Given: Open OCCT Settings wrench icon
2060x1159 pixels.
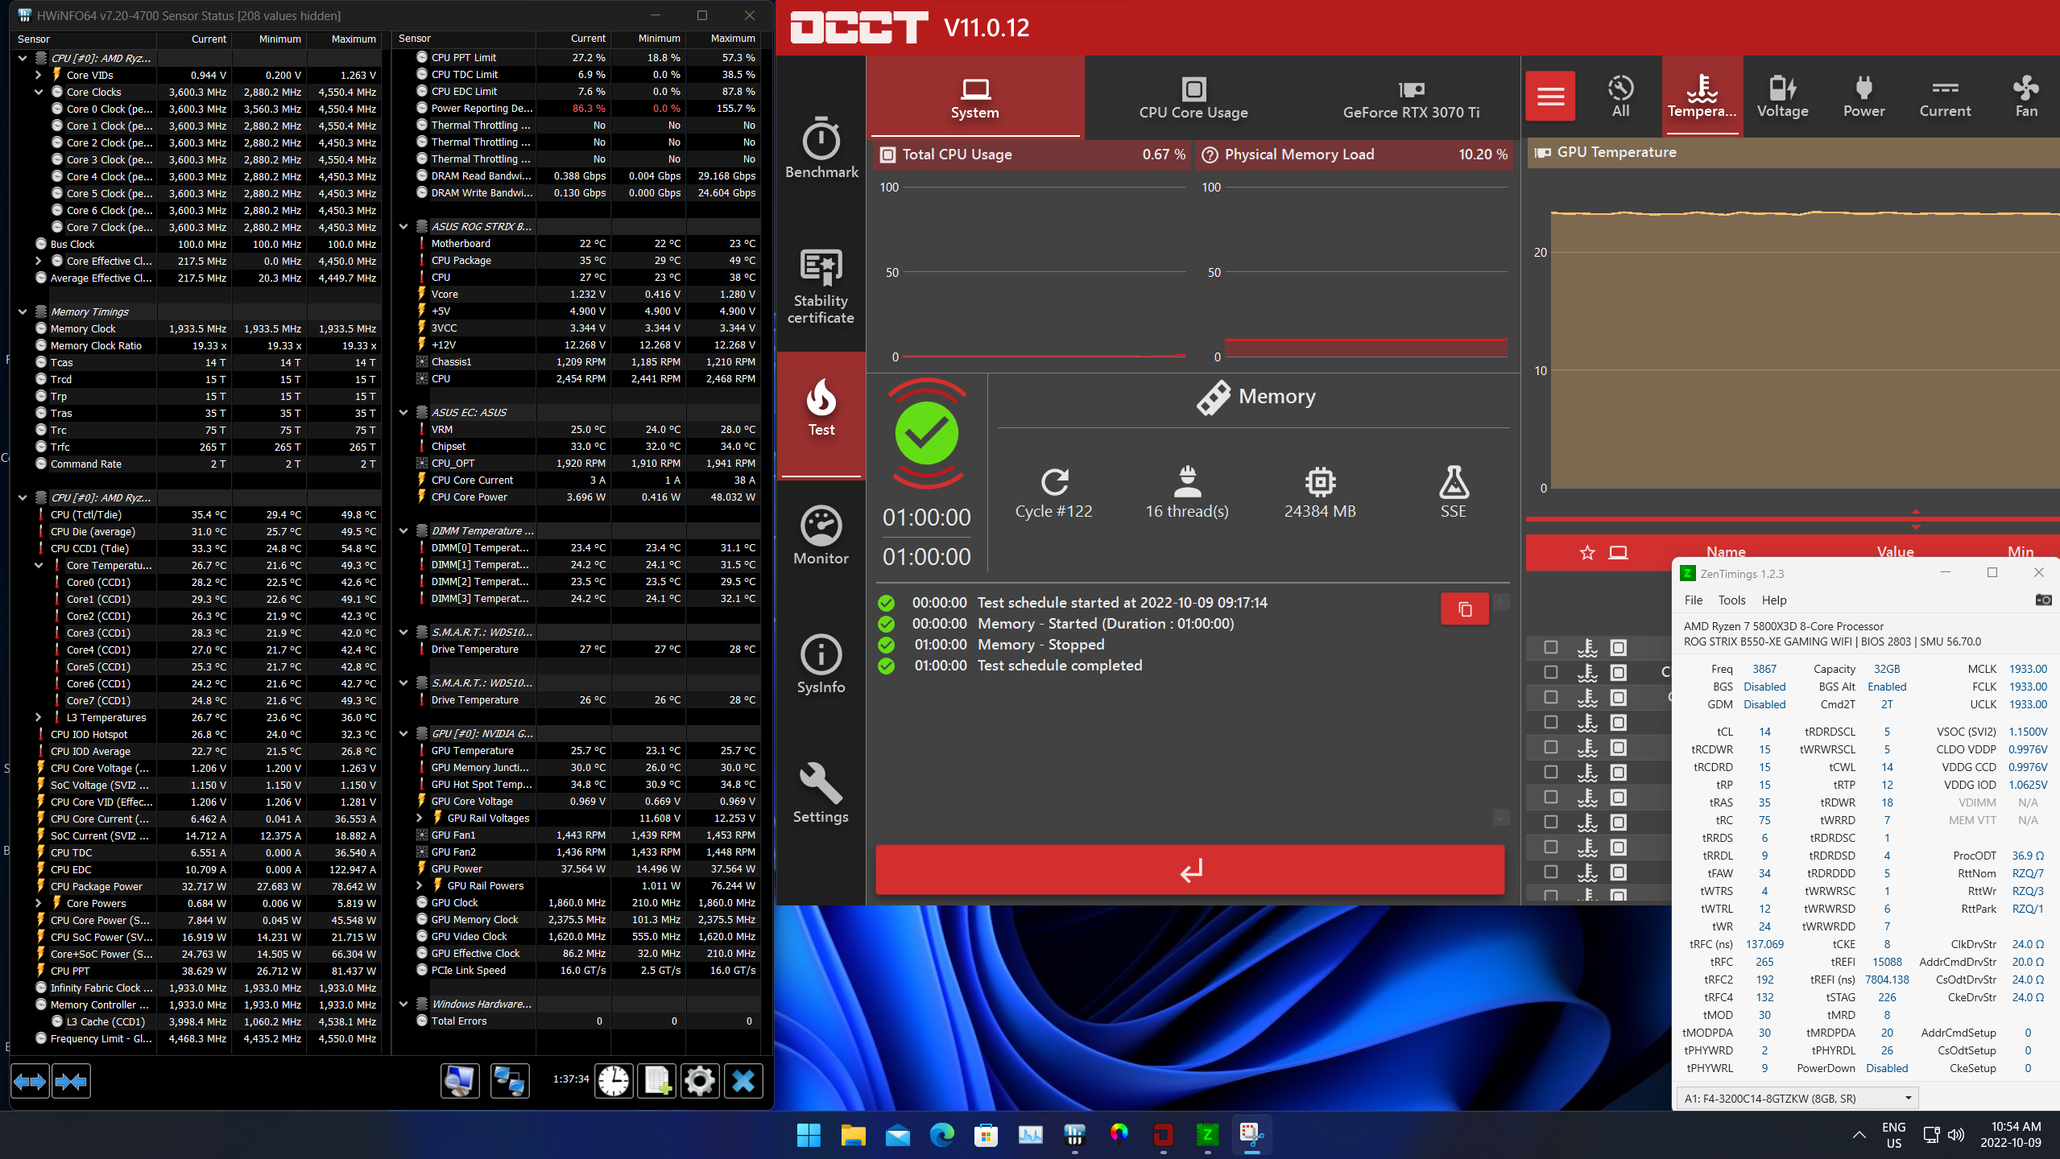Looking at the screenshot, I should (x=821, y=794).
